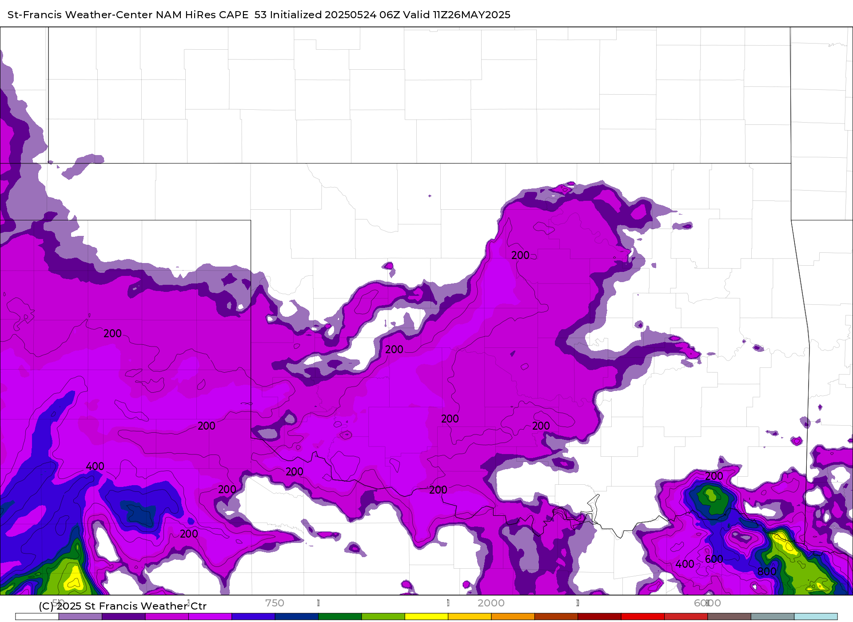Click the '400' contour label beside the 600 label
Viewport: 853px width, 622px height.
pyautogui.click(x=685, y=564)
